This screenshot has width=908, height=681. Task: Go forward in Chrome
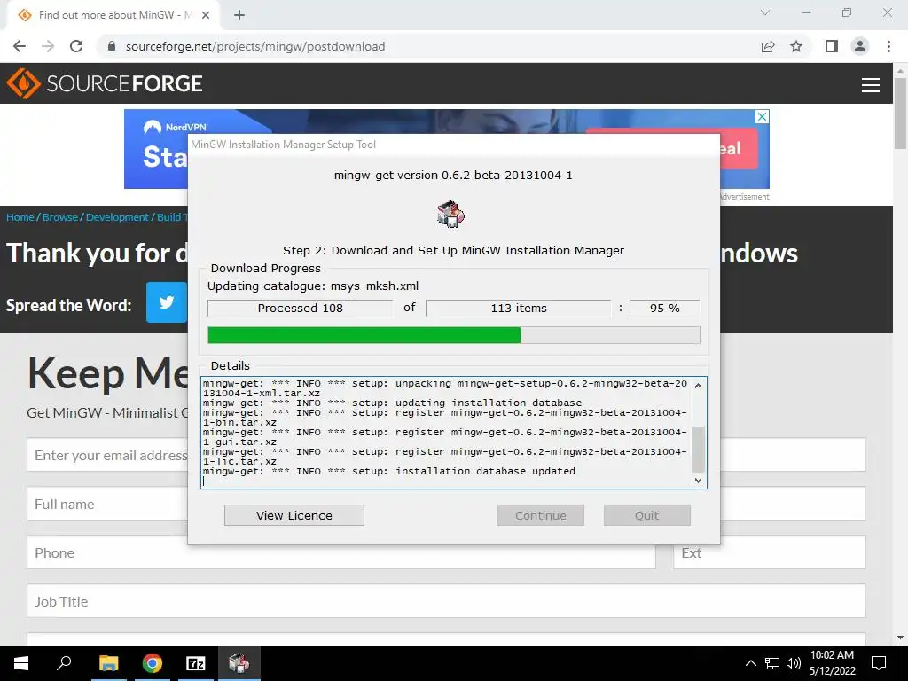pyautogui.click(x=48, y=46)
